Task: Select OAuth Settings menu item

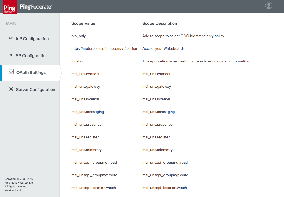Action: point(31,73)
